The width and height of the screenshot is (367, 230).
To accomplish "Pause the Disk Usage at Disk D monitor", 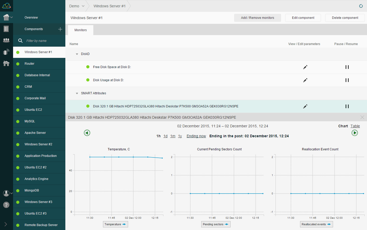I will pos(347,80).
